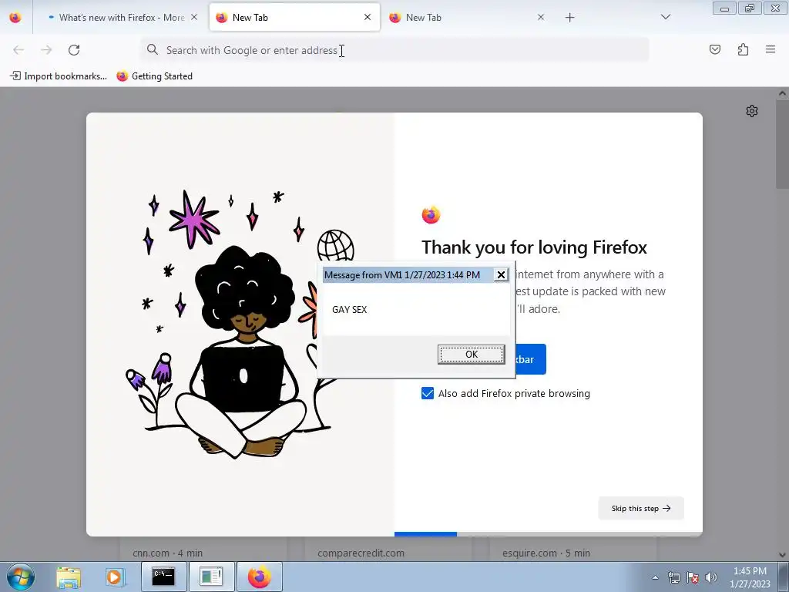
Task: Click OK in the VM1 message dialog
Action: pos(472,355)
